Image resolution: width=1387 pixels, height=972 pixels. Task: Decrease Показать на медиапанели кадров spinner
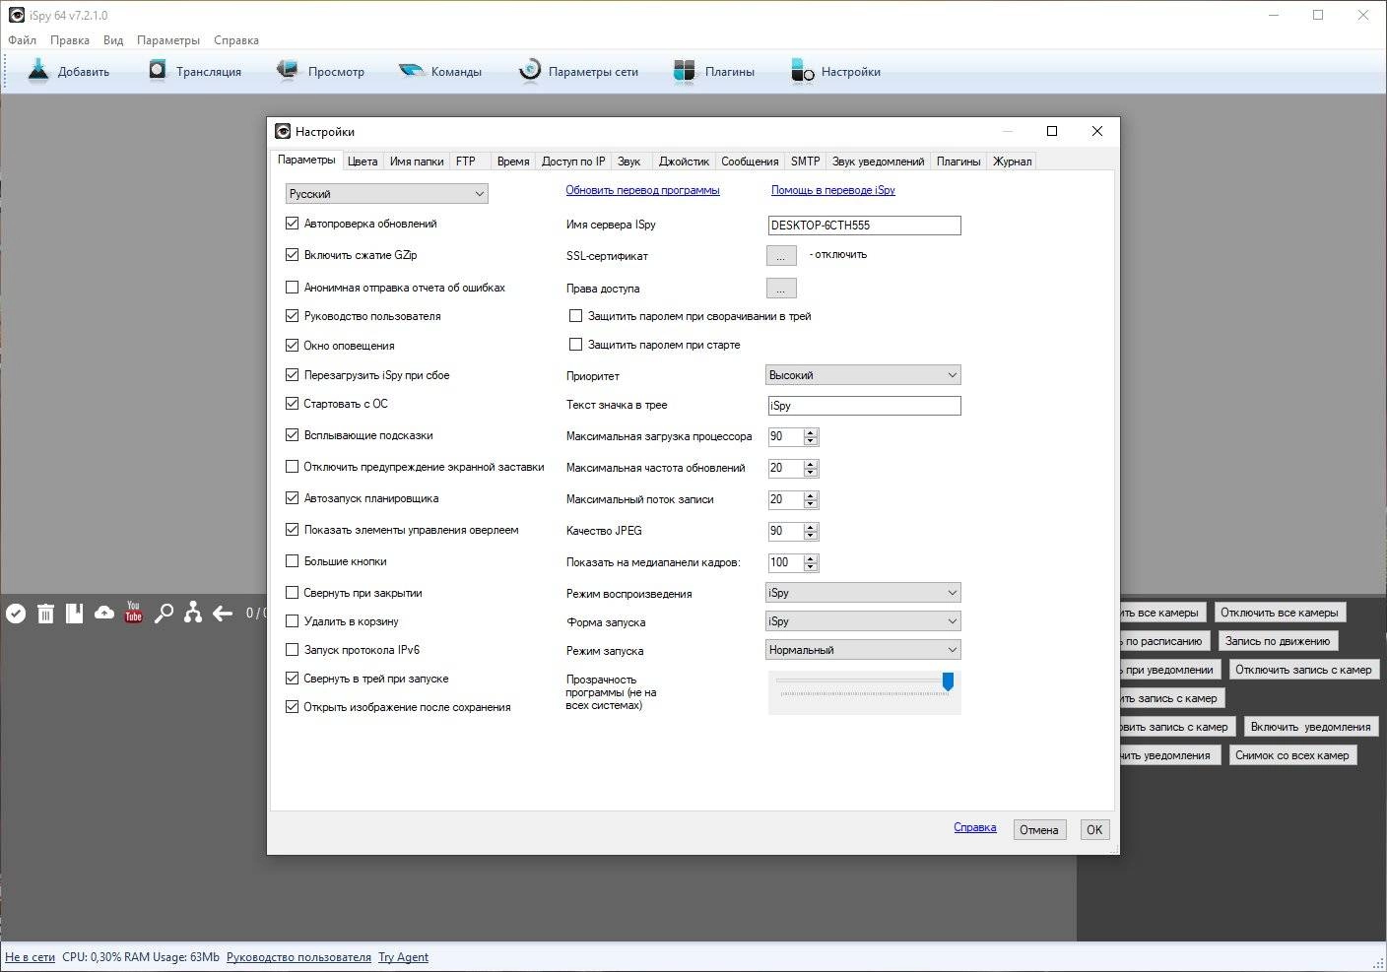(x=811, y=567)
